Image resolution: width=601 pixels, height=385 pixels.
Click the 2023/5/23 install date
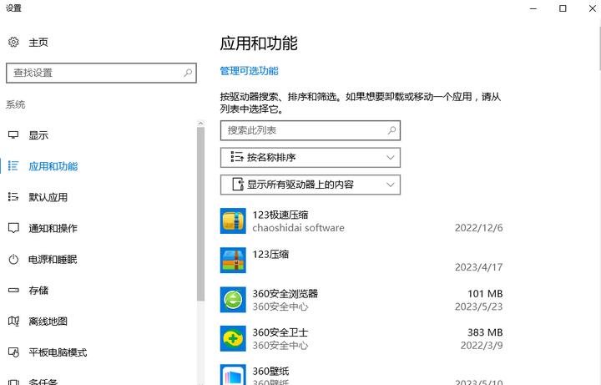(479, 306)
